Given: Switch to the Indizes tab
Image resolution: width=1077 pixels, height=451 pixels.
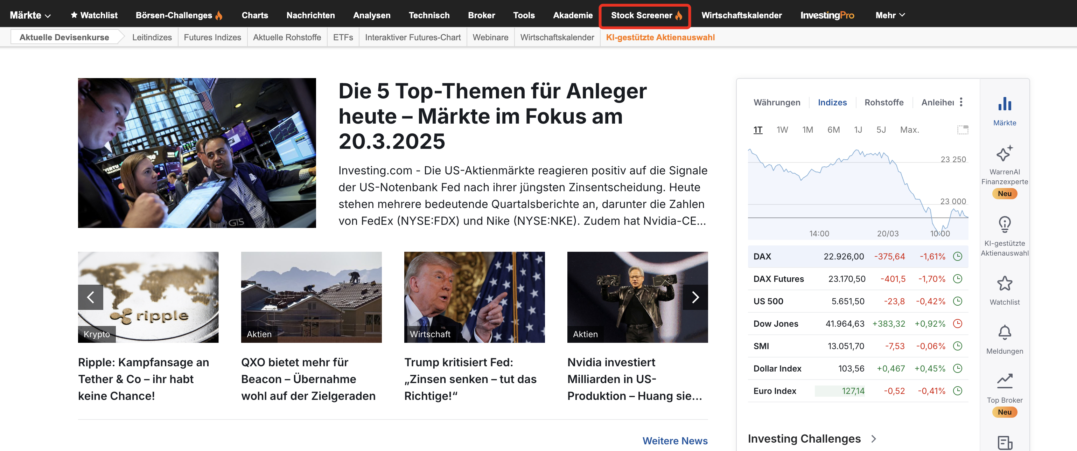Looking at the screenshot, I should tap(832, 103).
